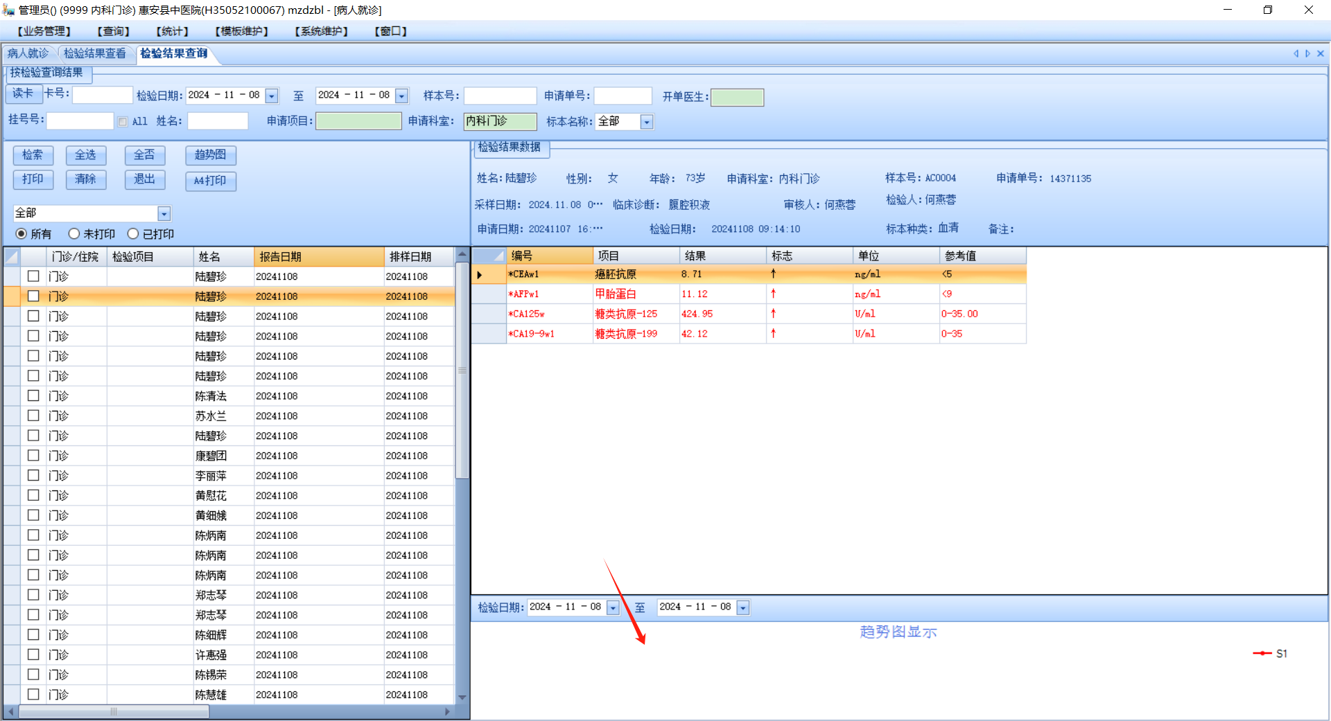
Task: Click the 结果 column header in results table
Action: tap(723, 256)
